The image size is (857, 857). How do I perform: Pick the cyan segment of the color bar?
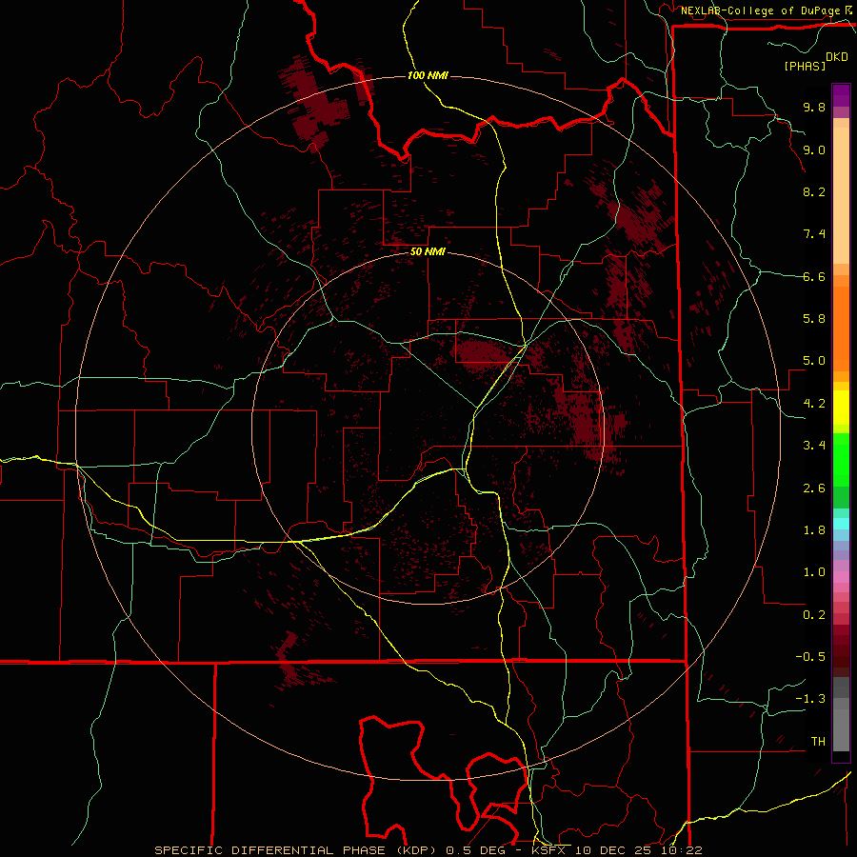pyautogui.click(x=841, y=524)
